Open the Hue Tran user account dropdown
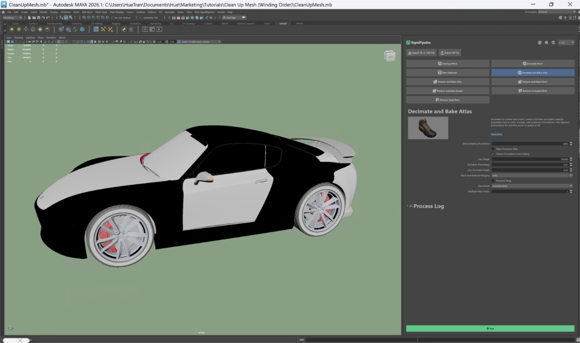Image resolution: width=580 pixels, height=343 pixels. point(234,18)
